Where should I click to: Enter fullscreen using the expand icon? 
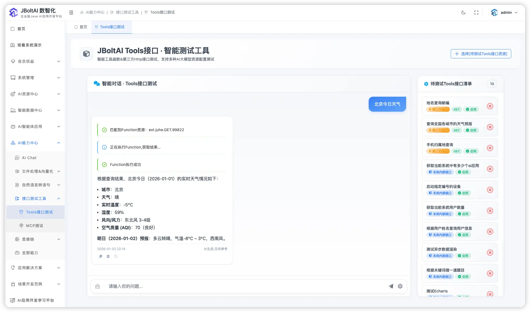click(476, 12)
